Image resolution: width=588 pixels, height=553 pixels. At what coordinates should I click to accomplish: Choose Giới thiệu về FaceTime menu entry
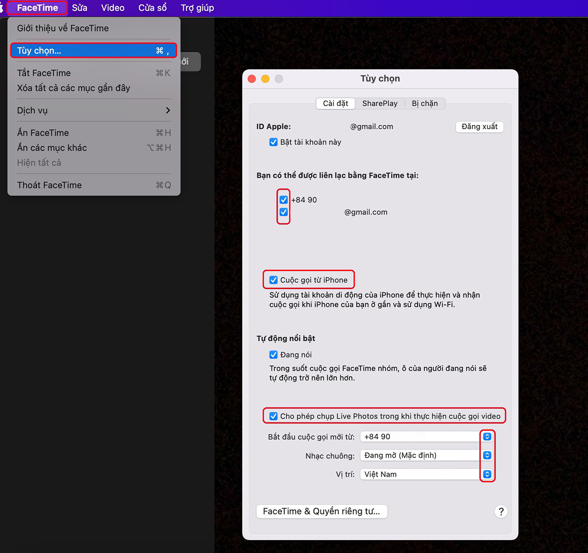pyautogui.click(x=94, y=28)
